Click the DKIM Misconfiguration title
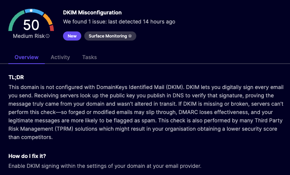This screenshot has height=175, width=290. point(92,12)
